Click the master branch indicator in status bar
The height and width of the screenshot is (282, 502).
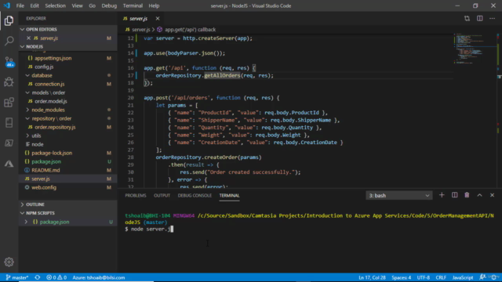coord(17,277)
